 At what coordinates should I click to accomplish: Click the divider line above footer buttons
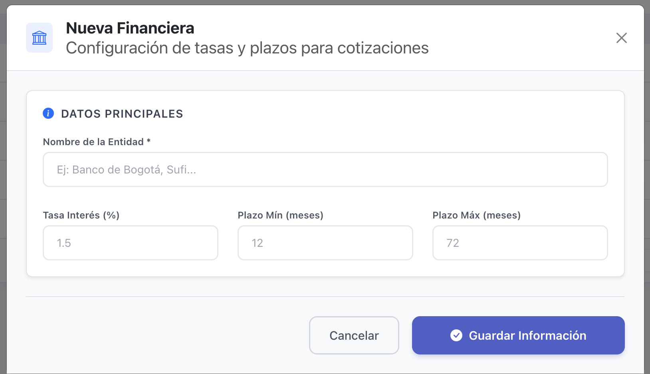(325, 297)
